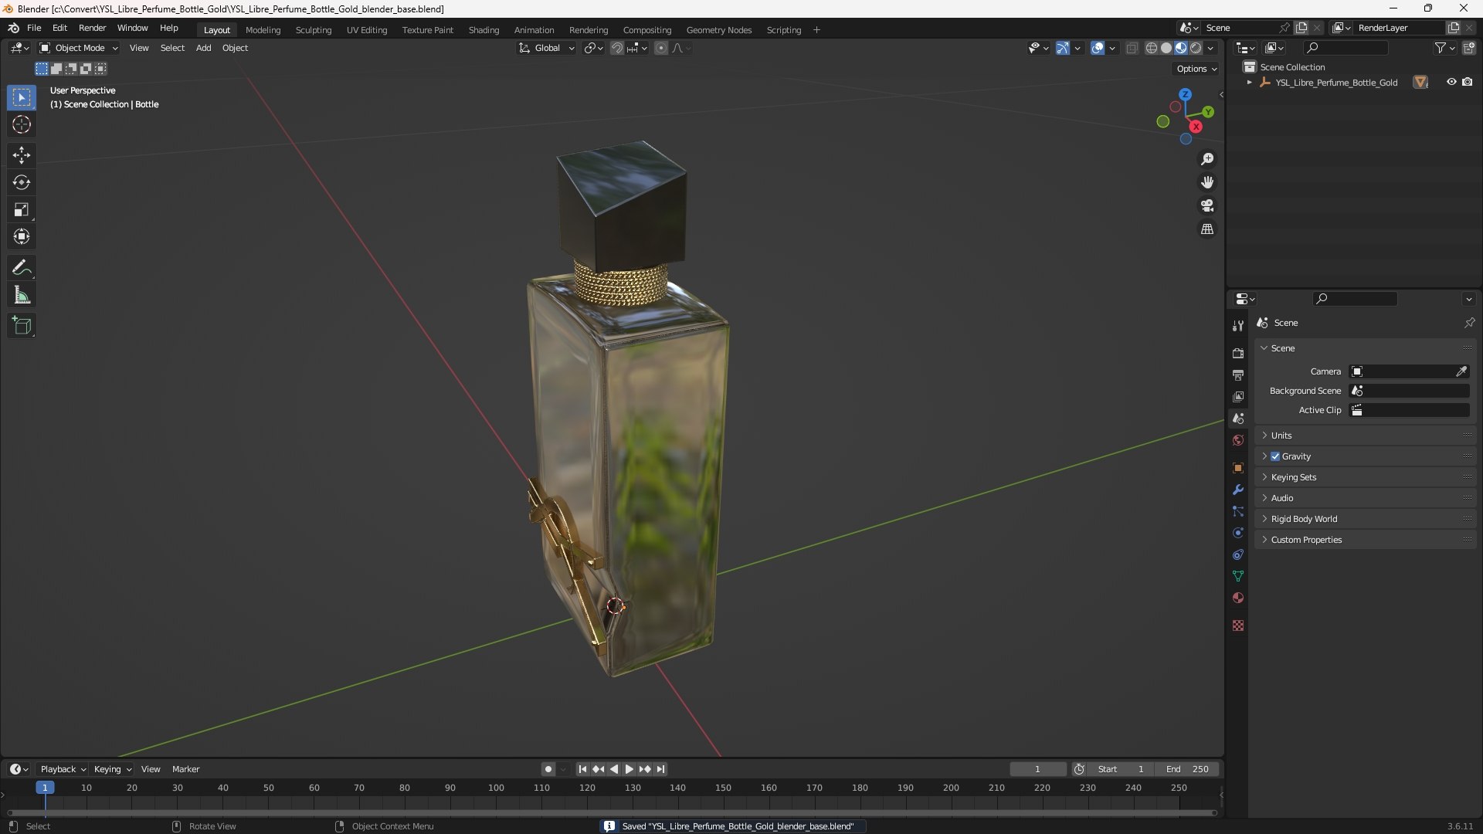Screen dimensions: 1483x834
Task: Select the Rotate tool
Action: 22,183
